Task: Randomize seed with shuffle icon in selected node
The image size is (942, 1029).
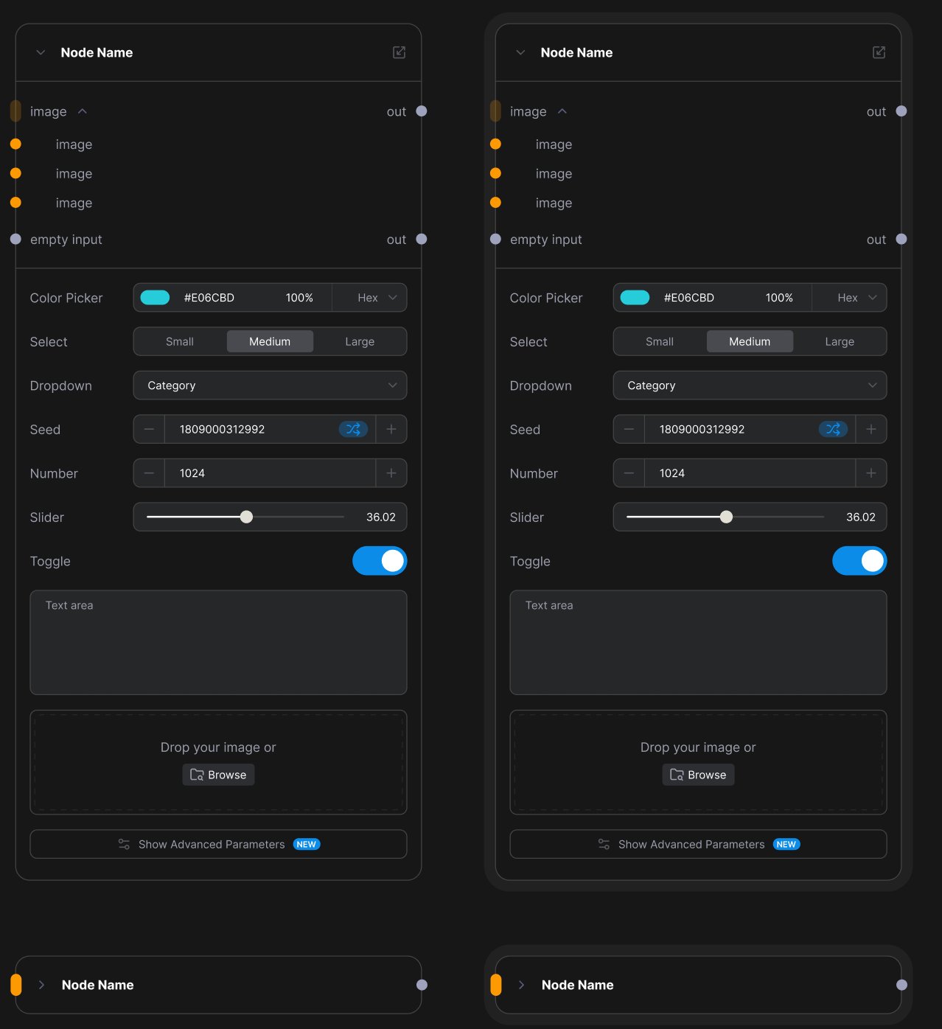Action: 833,429
